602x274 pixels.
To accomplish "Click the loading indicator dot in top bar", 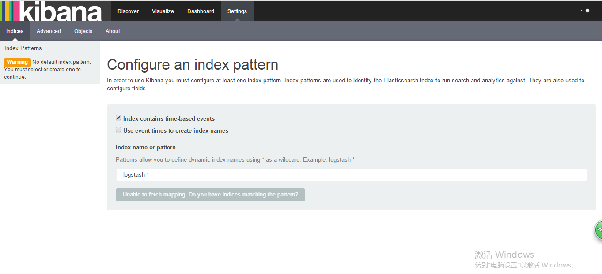I will click(x=587, y=11).
